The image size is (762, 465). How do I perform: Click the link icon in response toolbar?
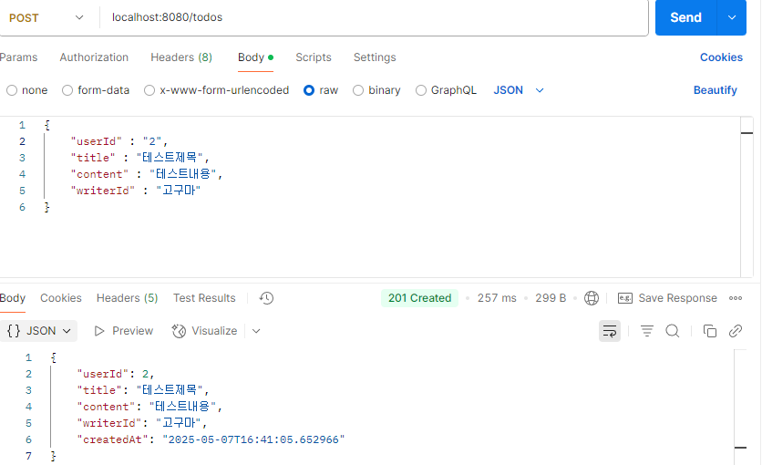(x=736, y=331)
